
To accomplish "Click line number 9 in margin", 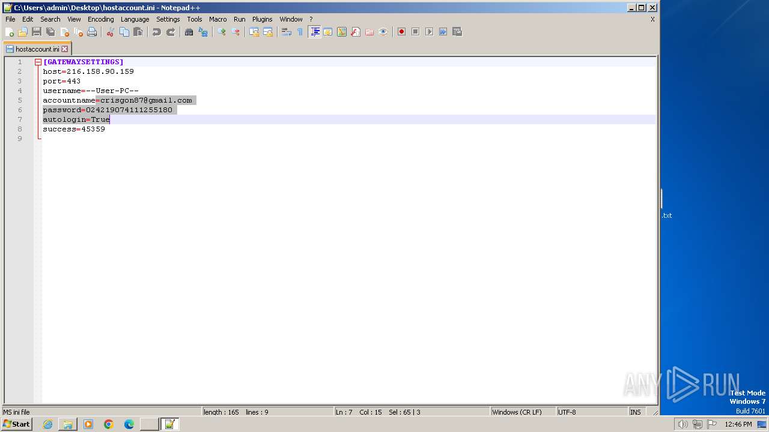I will pos(20,139).
